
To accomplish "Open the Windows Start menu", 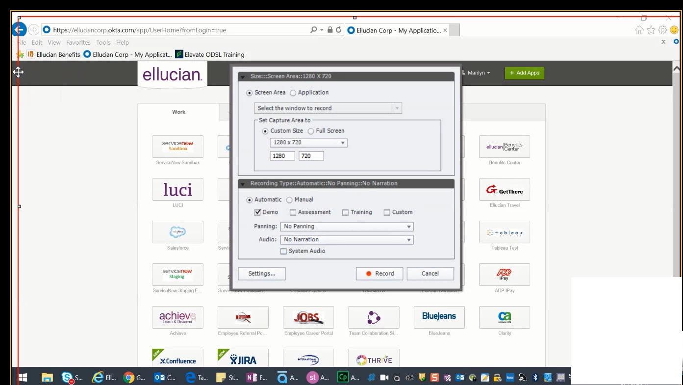I will click(x=22, y=377).
